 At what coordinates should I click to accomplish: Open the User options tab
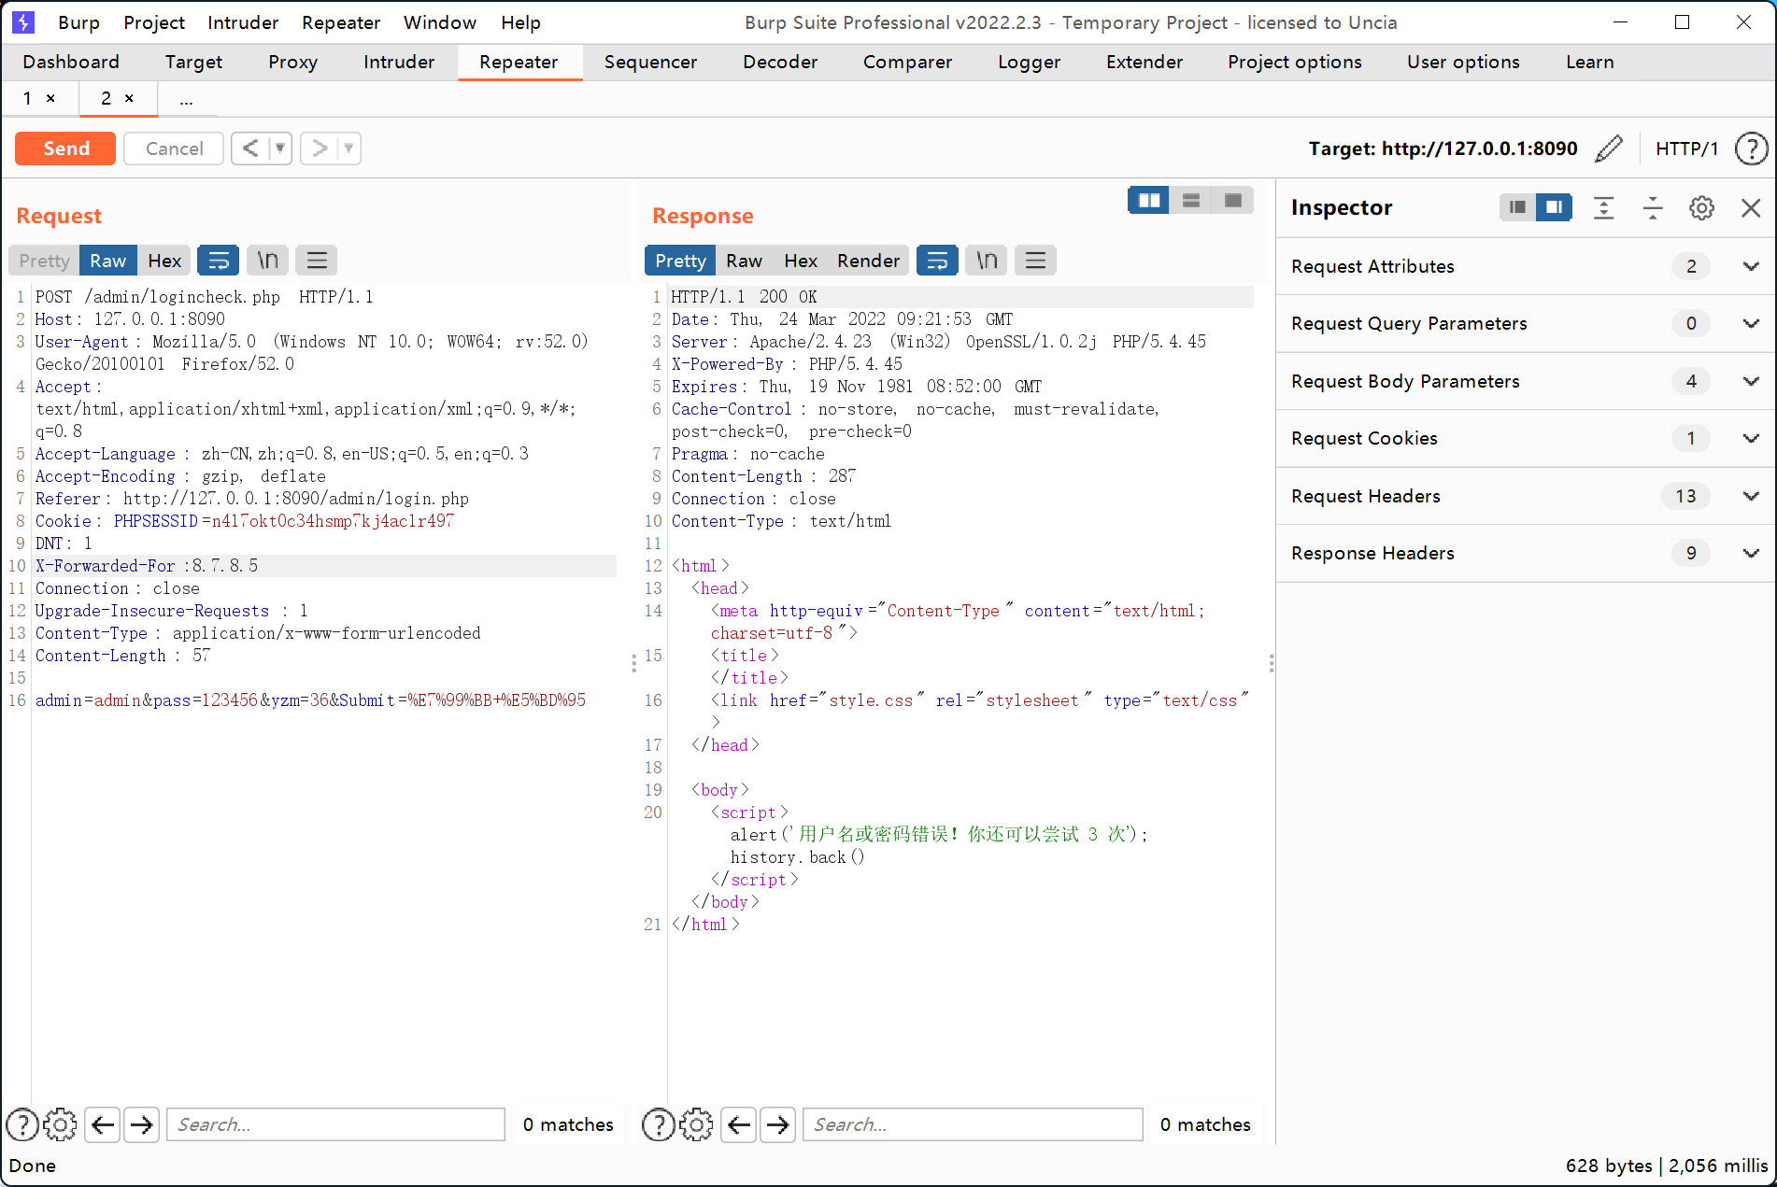click(x=1463, y=62)
